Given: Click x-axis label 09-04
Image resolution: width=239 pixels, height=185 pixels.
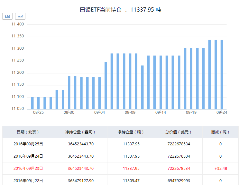Looking at the screenshot, I should [99, 112].
